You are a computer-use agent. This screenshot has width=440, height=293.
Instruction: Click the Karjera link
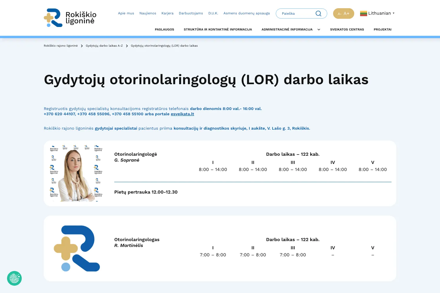point(167,13)
